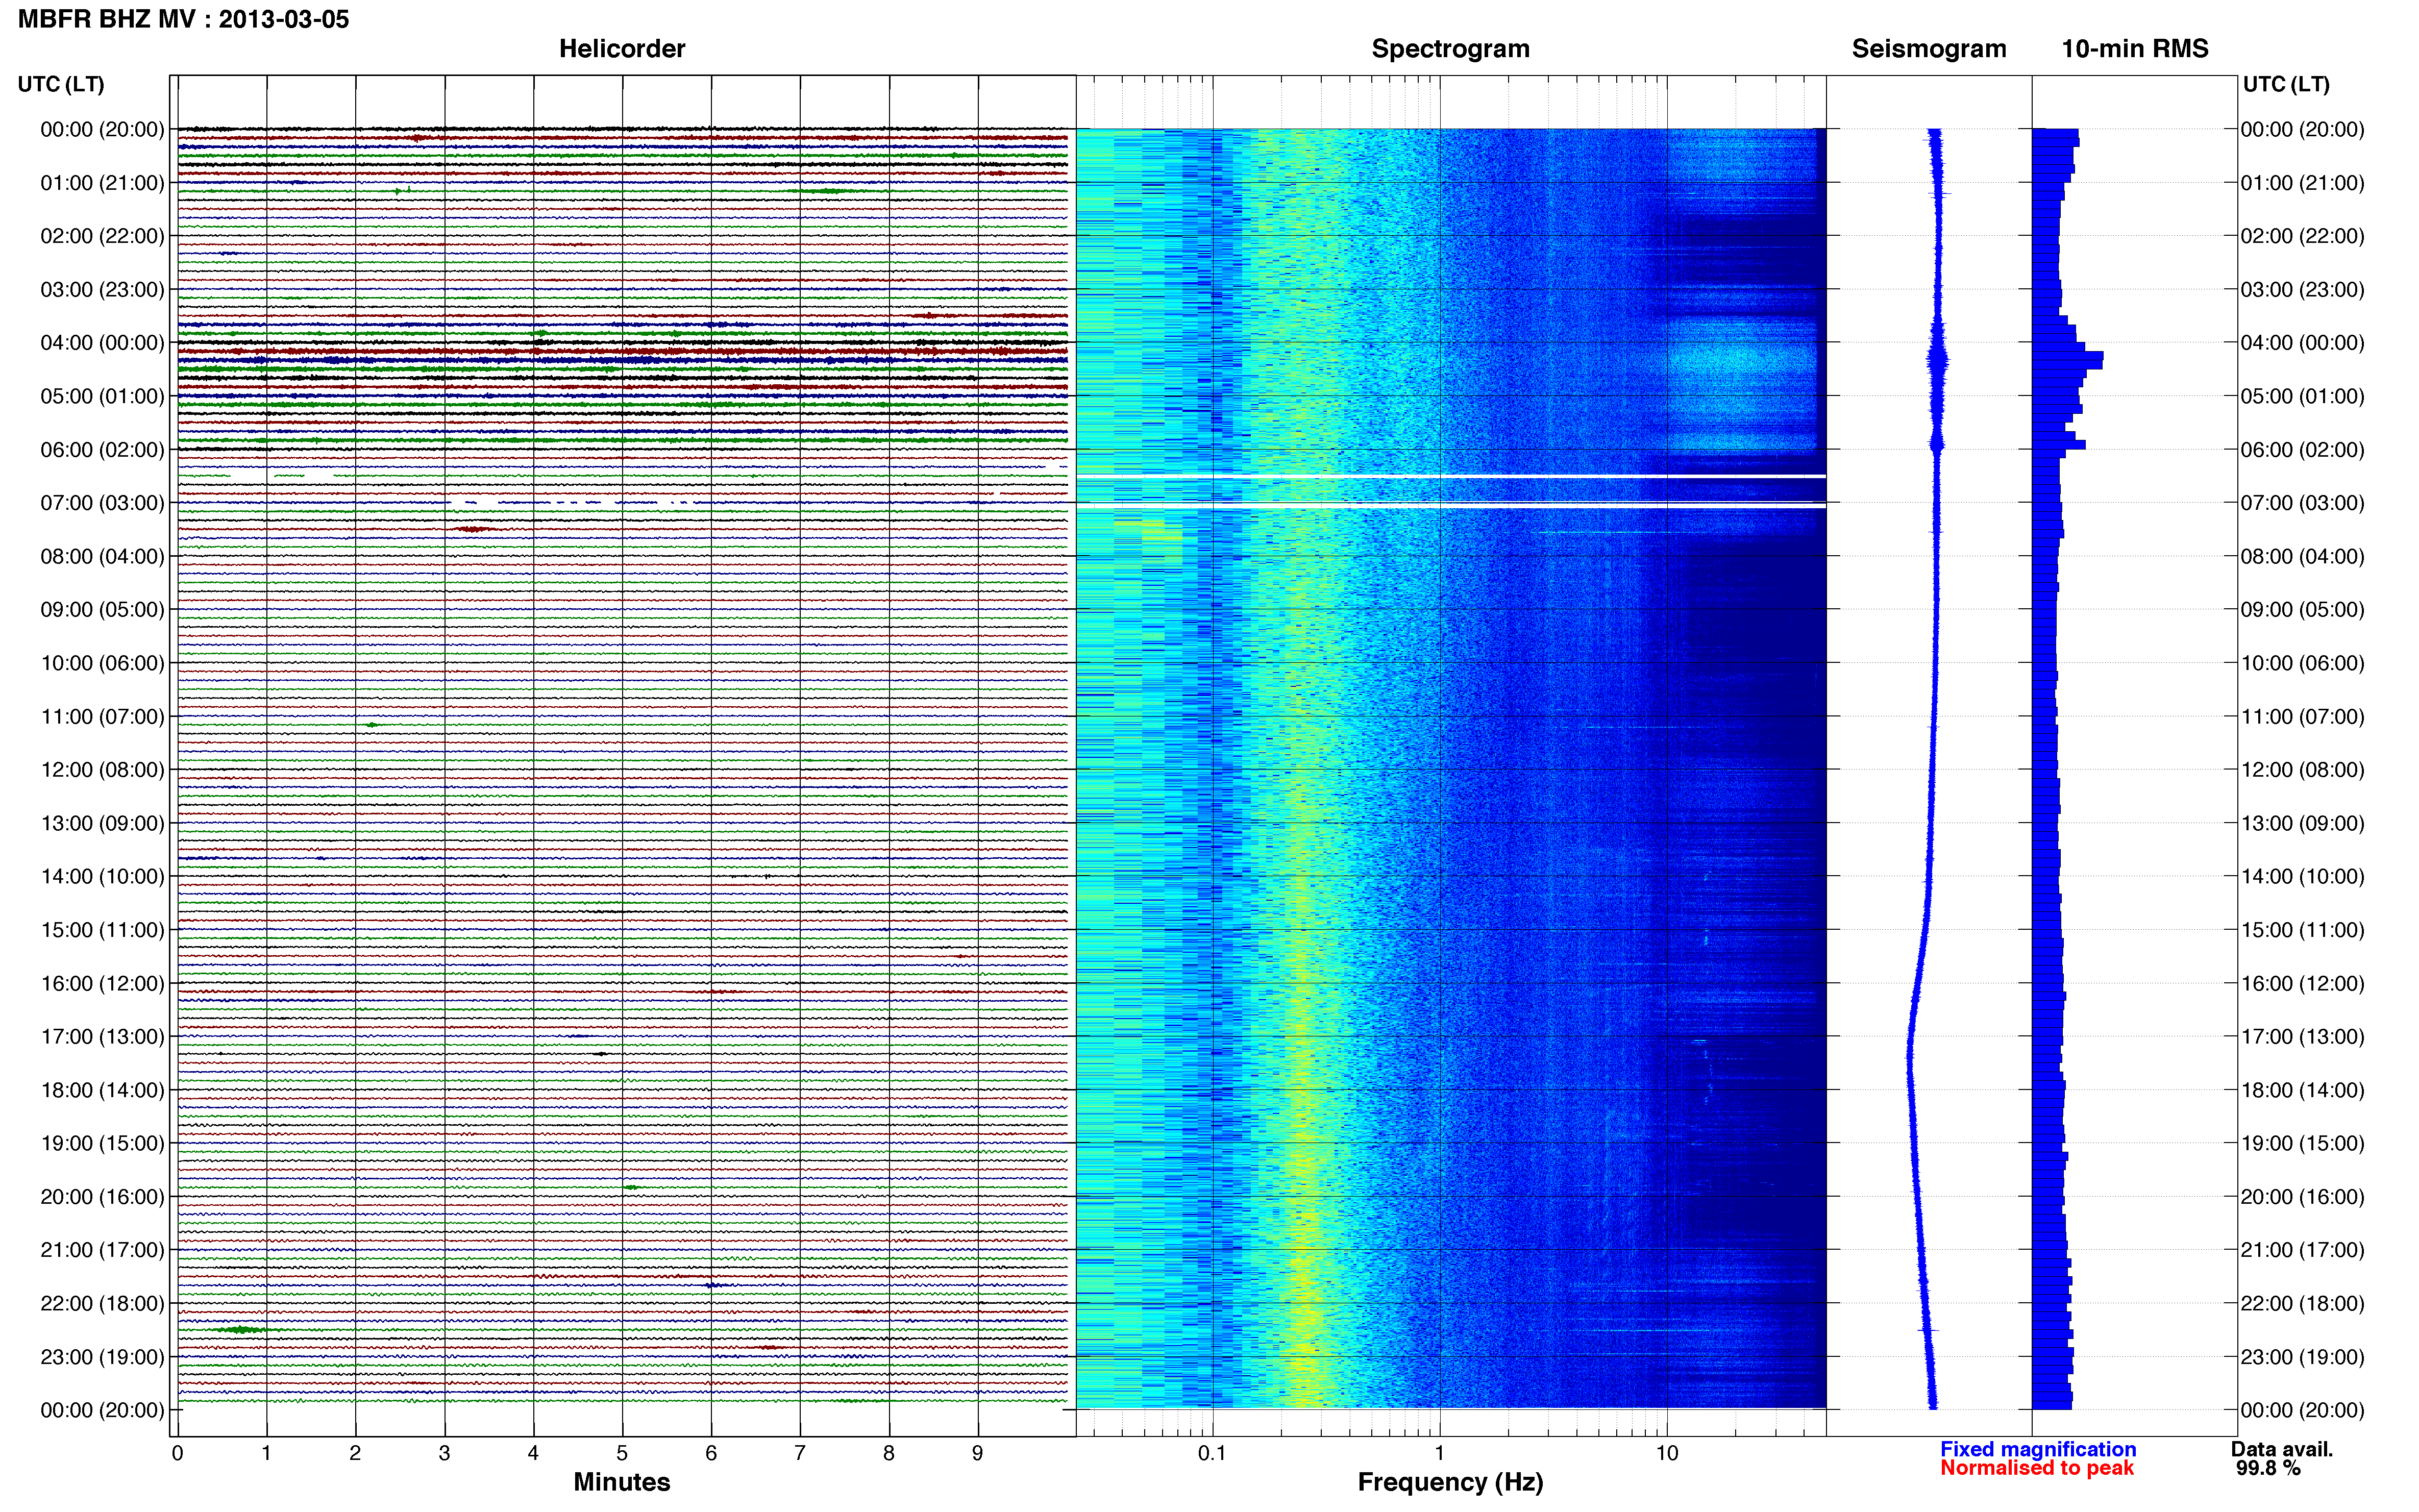Click the "9" tick on the Minutes axis

(x=977, y=1453)
